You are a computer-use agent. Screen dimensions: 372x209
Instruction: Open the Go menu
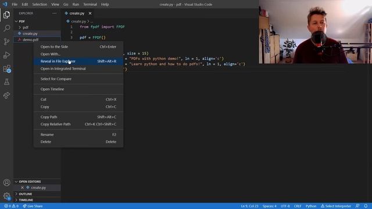[66, 4]
